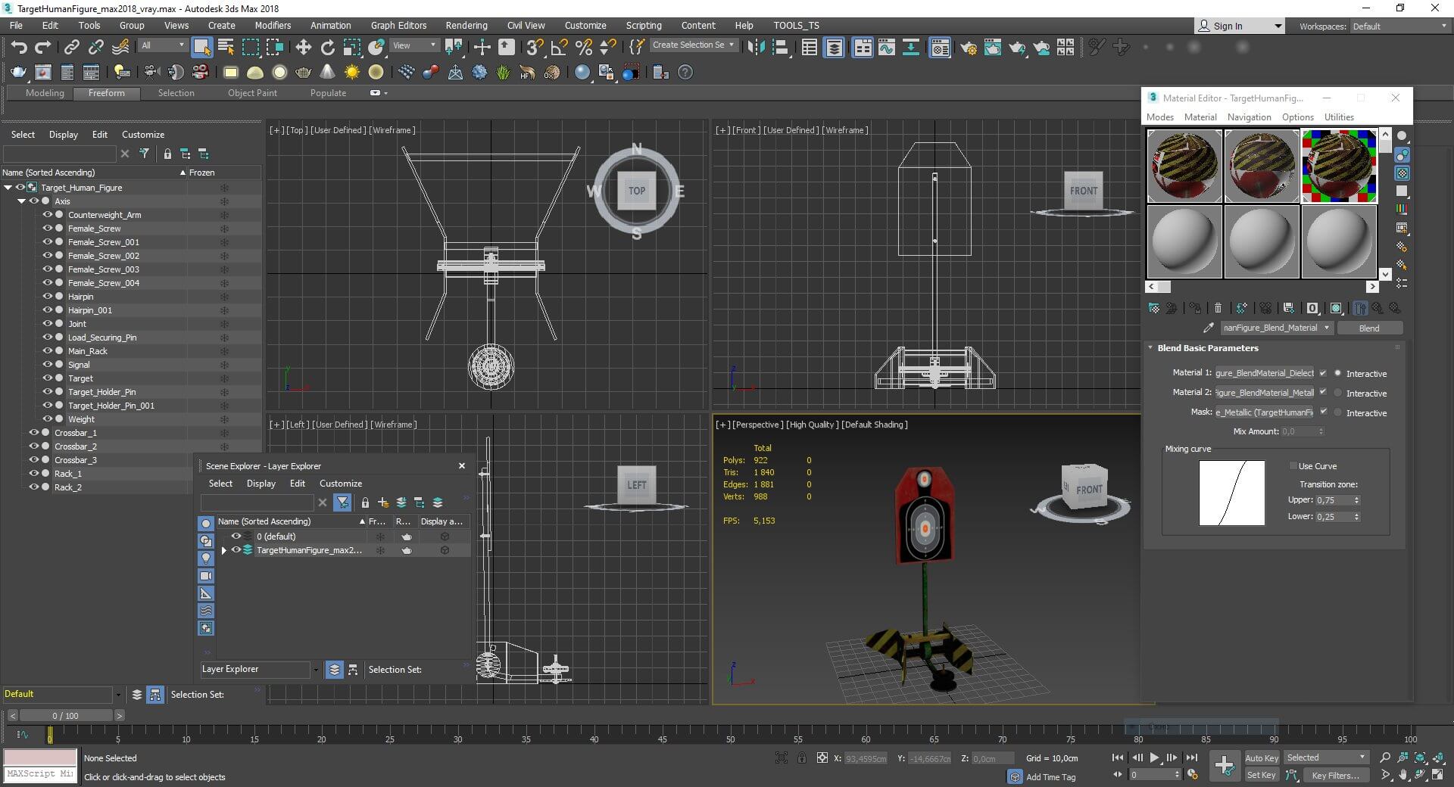1454x787 pixels.
Task: Select the Move tool in toolbar
Action: (303, 48)
